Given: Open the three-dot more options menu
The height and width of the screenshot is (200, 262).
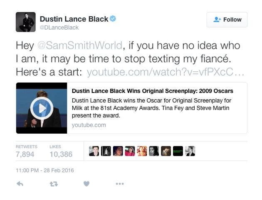Looking at the screenshot, I should [120, 184].
